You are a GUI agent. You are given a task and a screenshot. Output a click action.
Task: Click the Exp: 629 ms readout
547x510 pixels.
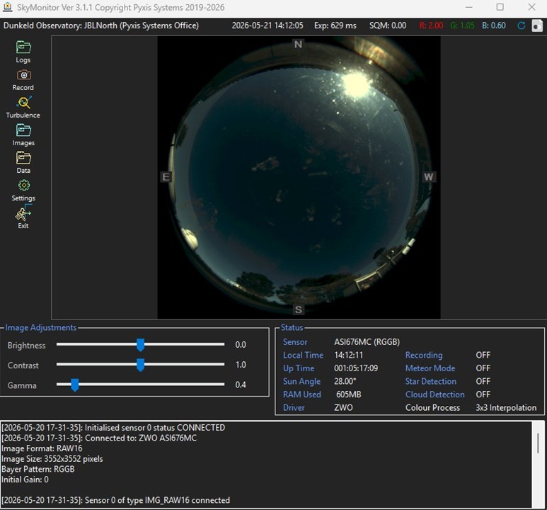pos(335,25)
